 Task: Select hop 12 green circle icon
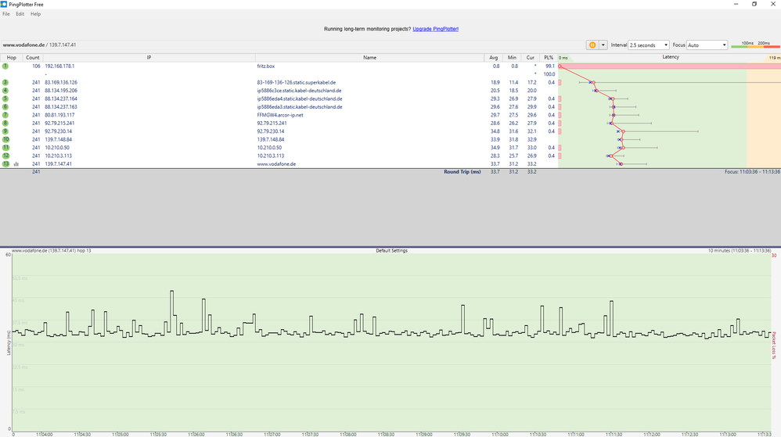5,156
